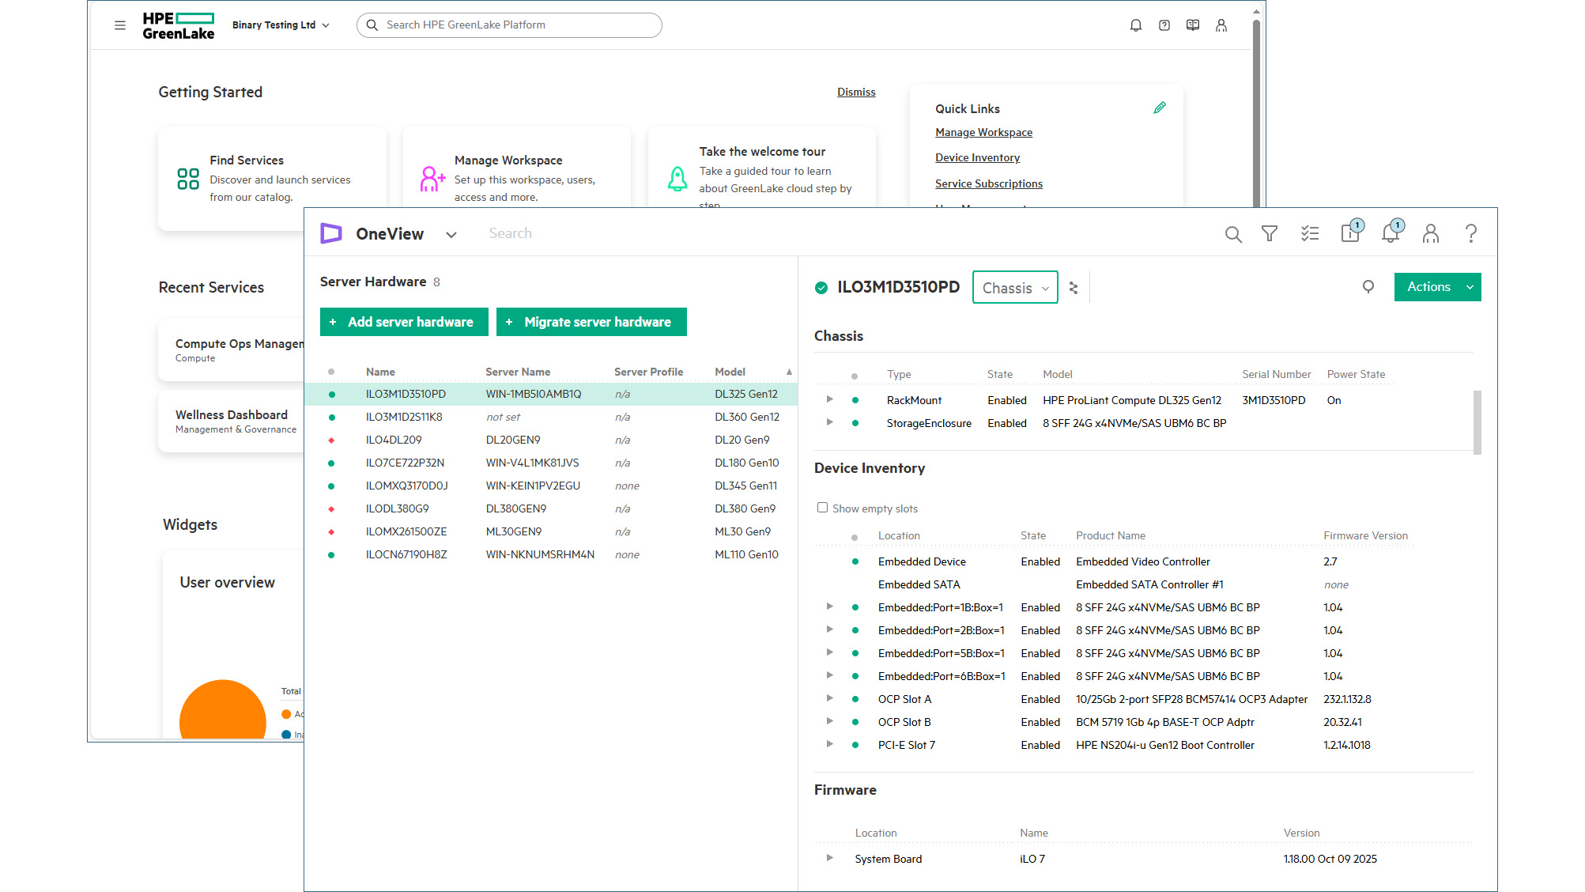Toggle the Model column sort arrow

789,371
